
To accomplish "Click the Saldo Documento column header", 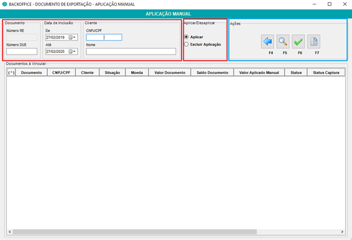I will pos(212,73).
